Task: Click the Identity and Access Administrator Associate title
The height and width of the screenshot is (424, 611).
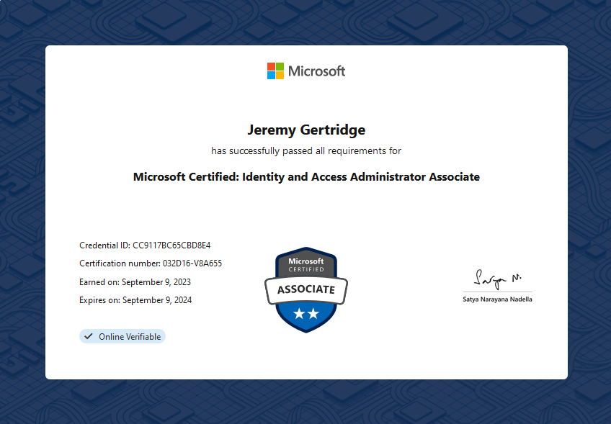Action: pos(306,177)
